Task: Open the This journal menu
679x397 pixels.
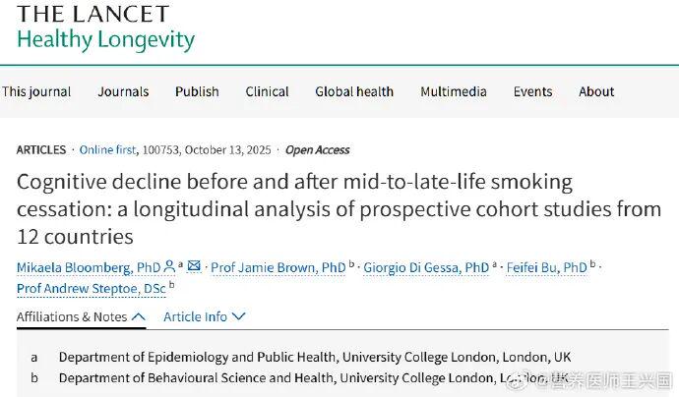Action: 36,91
